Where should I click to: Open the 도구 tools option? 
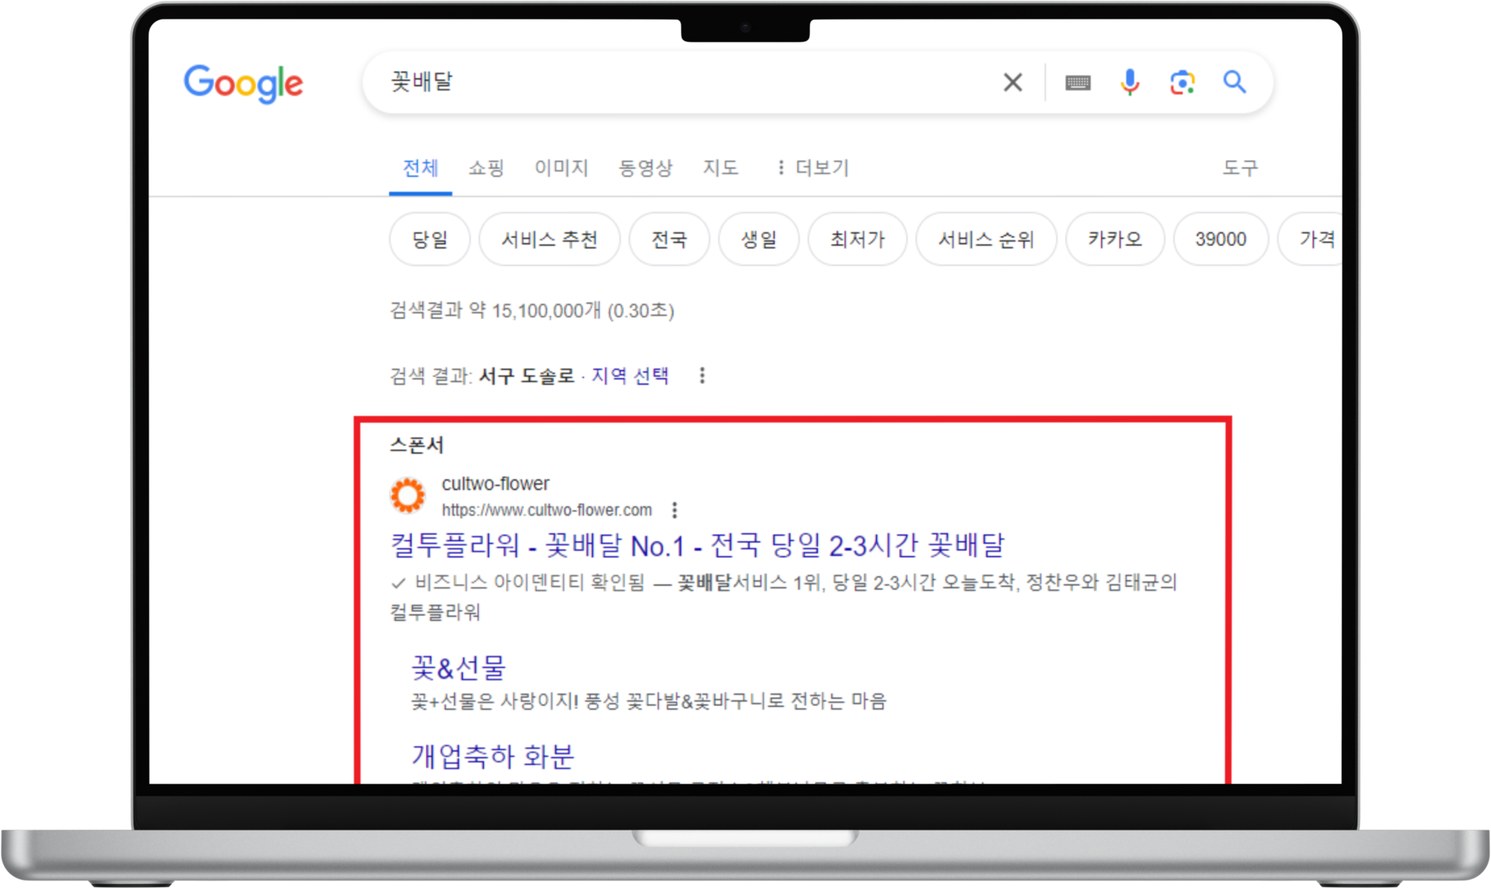click(x=1239, y=168)
